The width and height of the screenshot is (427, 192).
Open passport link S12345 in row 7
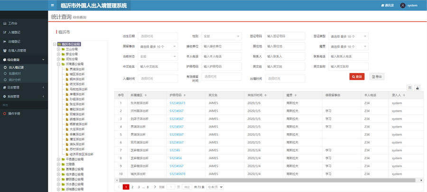coord(175,150)
